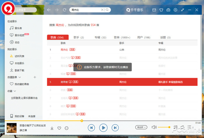Image resolution: width=204 pixels, height=138 pixels.
Task: Download the current playing song
Action: click(x=52, y=128)
